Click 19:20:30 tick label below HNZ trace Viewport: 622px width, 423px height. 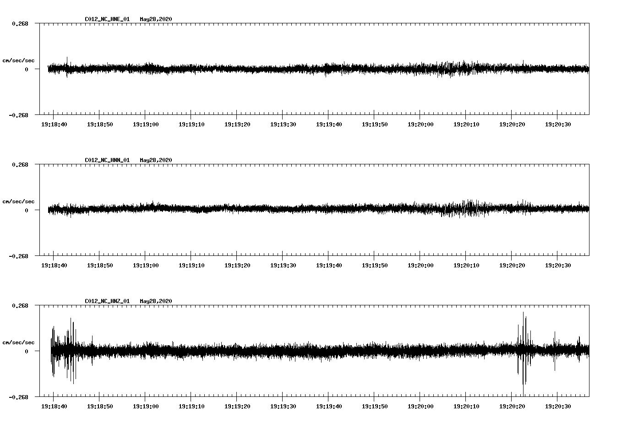pos(558,406)
